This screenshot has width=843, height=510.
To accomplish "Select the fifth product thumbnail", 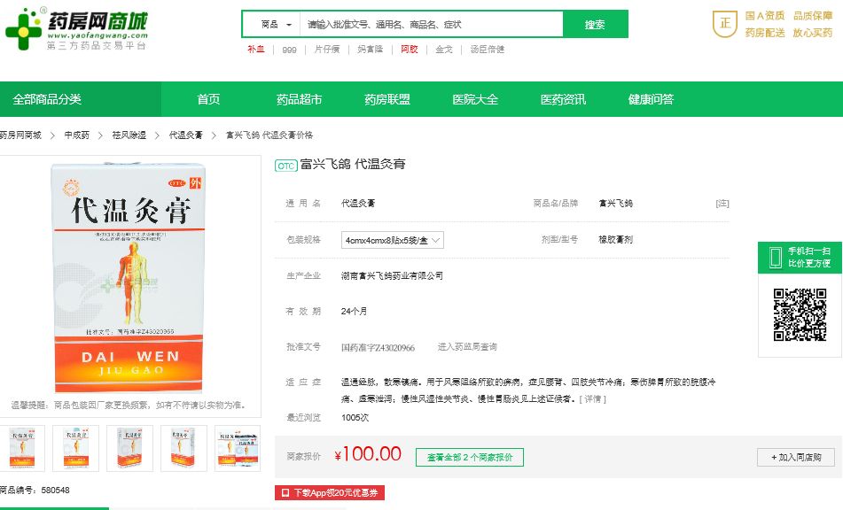I will coord(238,448).
